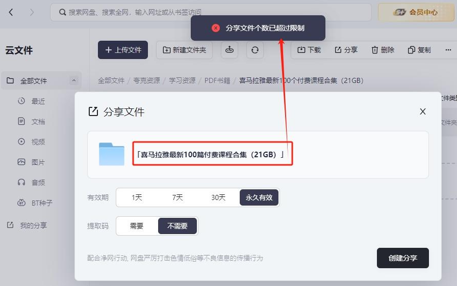Click 上传文件 upload button
Screen dimensions: 457x286
(x=123, y=50)
